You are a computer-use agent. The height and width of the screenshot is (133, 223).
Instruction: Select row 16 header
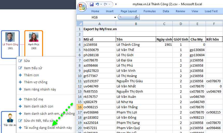tap(79, 107)
